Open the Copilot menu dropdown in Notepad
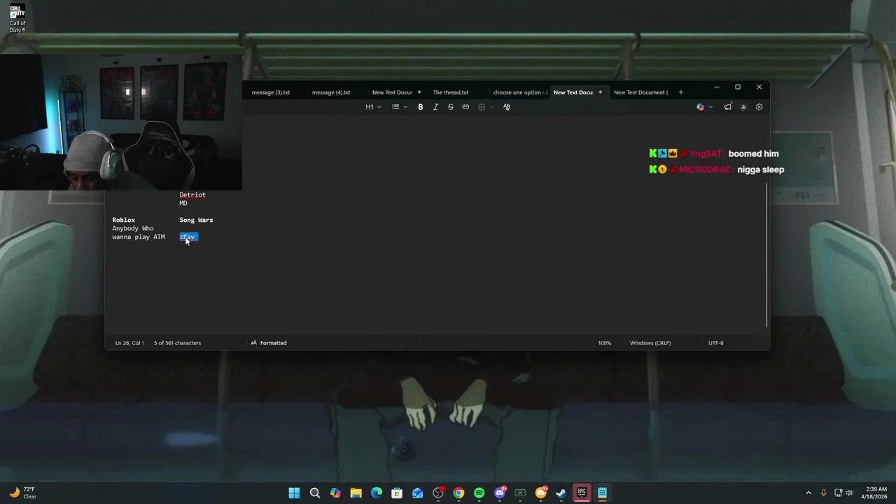The image size is (896, 504). (x=705, y=107)
